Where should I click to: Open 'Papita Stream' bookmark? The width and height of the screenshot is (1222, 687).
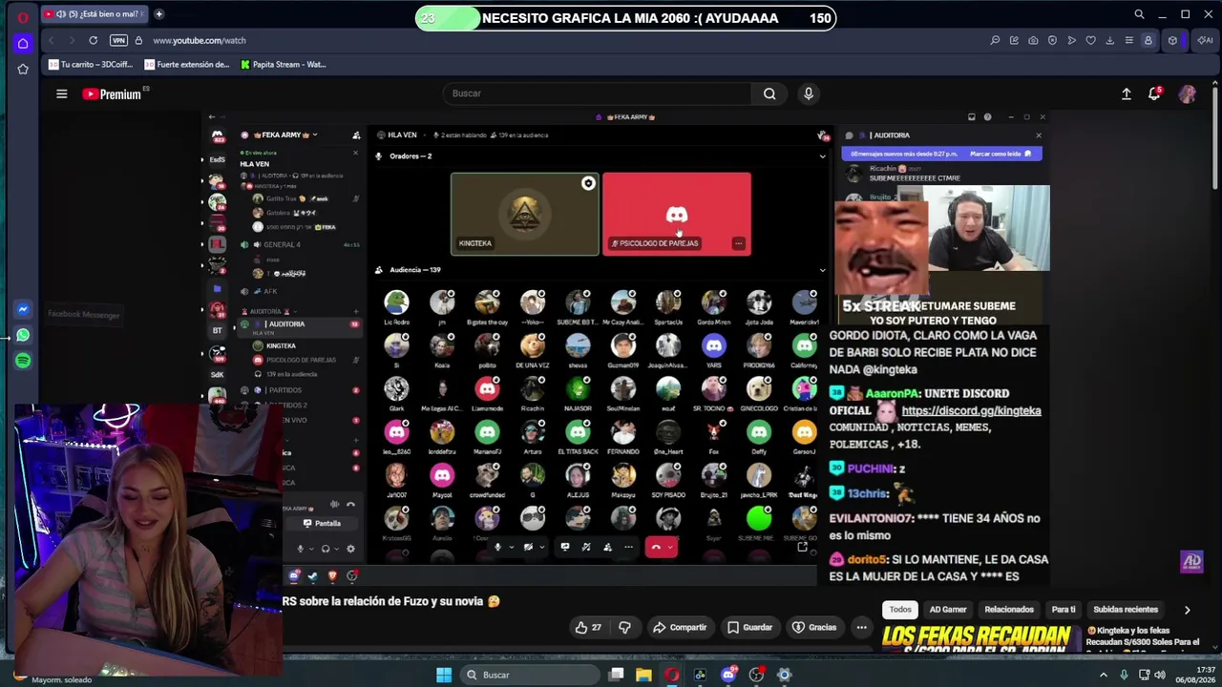(x=283, y=65)
